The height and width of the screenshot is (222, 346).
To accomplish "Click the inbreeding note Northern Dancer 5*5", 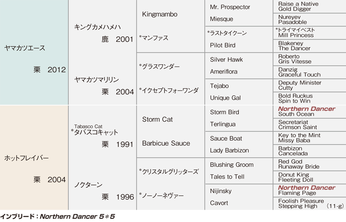I will (77, 217).
